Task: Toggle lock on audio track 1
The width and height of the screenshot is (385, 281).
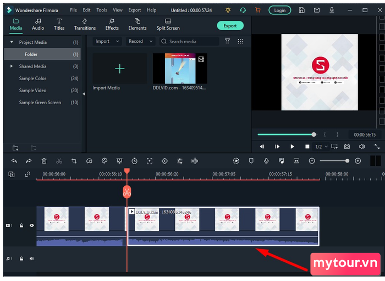Action: [x=21, y=258]
